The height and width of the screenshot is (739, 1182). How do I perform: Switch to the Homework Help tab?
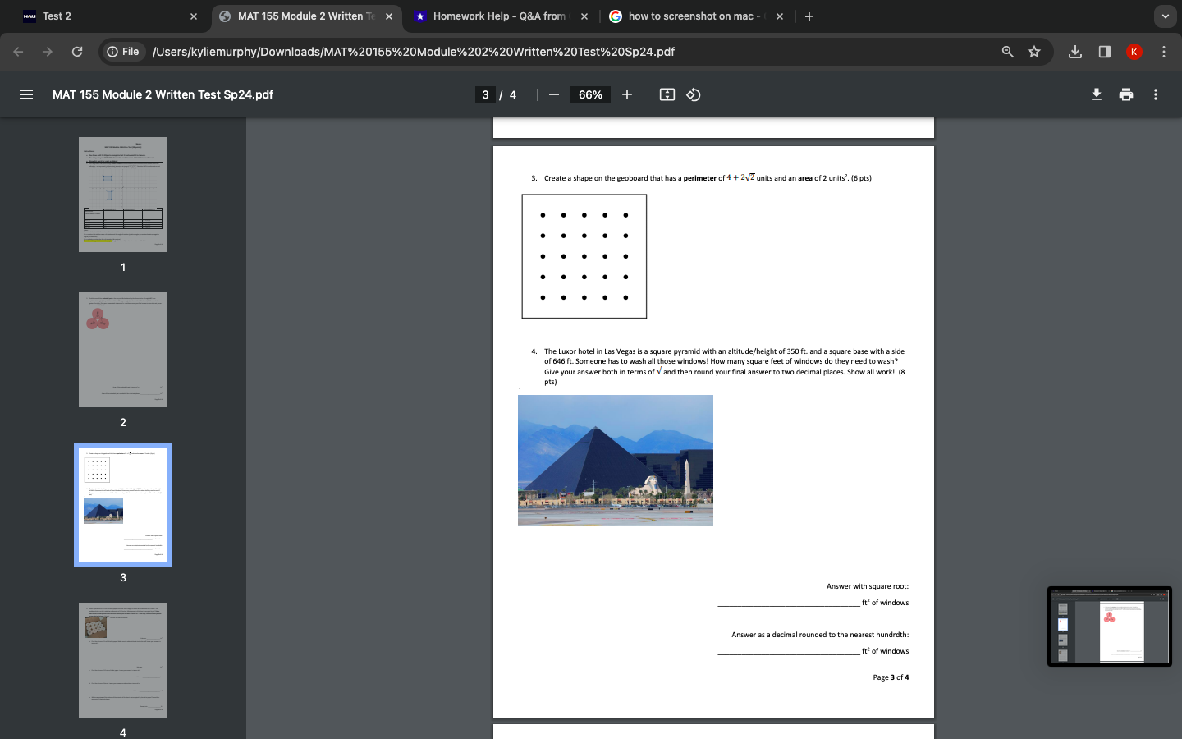click(492, 16)
